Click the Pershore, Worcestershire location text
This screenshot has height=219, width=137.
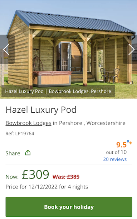[x=92, y=123]
